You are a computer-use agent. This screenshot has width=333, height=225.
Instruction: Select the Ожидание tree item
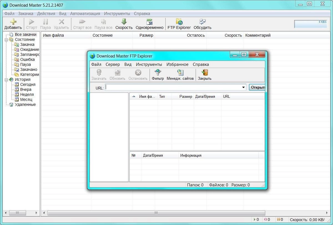29,49
